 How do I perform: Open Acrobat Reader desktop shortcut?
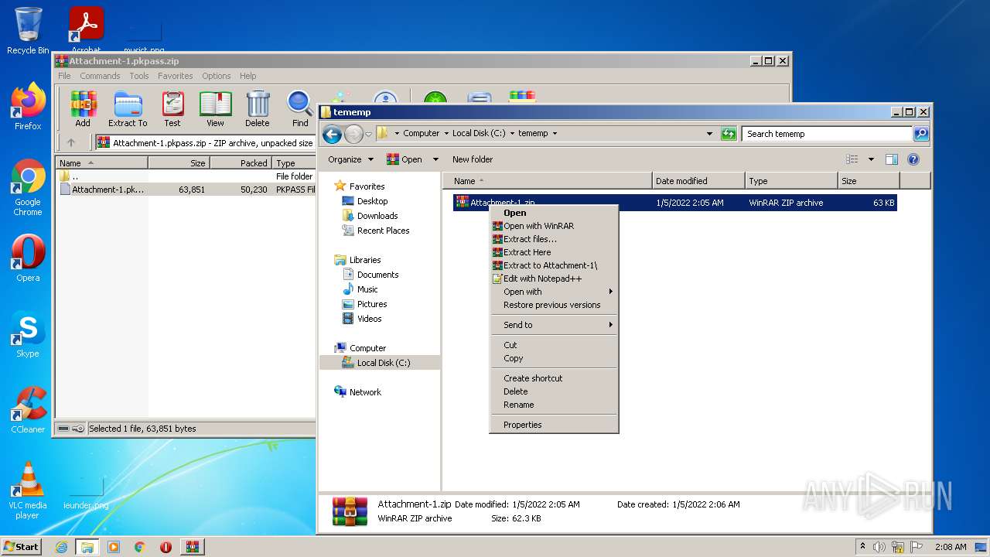(x=87, y=29)
